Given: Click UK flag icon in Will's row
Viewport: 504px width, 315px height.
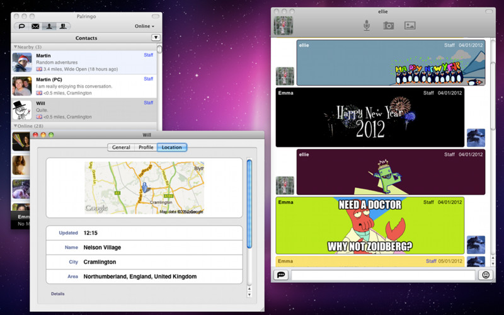Looking at the screenshot, I should click(39, 117).
